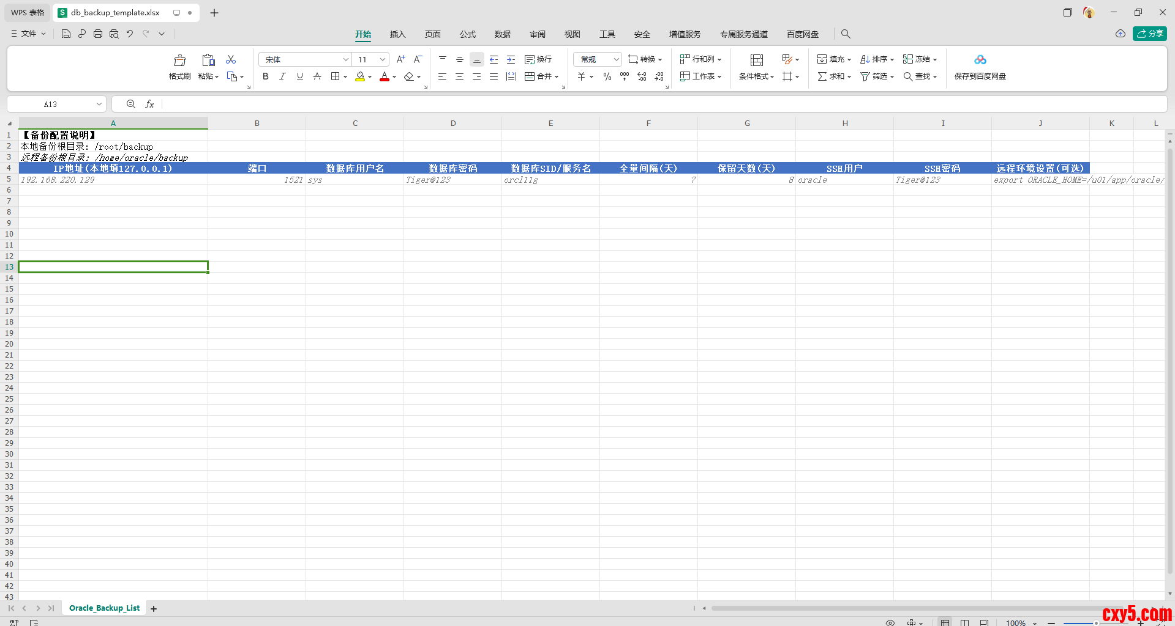Toggle italic formatting
This screenshot has width=1175, height=626.
coord(283,76)
